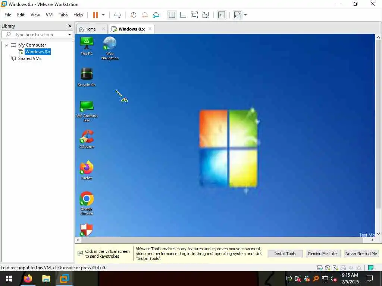Open the library search filter dropdown

pyautogui.click(x=69, y=35)
